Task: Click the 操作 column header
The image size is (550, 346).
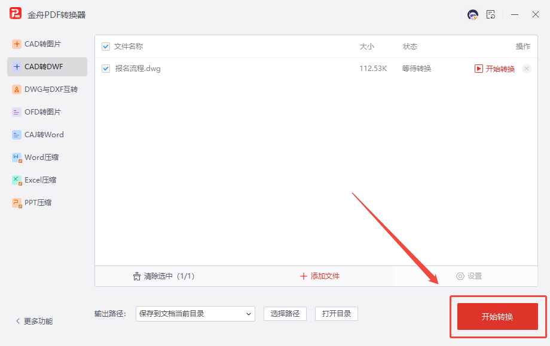Action: [522, 47]
